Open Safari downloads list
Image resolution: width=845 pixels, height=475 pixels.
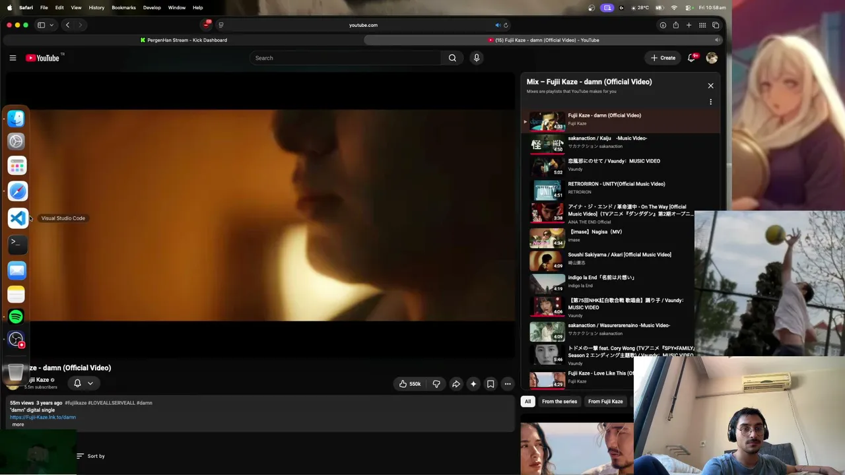click(663, 25)
